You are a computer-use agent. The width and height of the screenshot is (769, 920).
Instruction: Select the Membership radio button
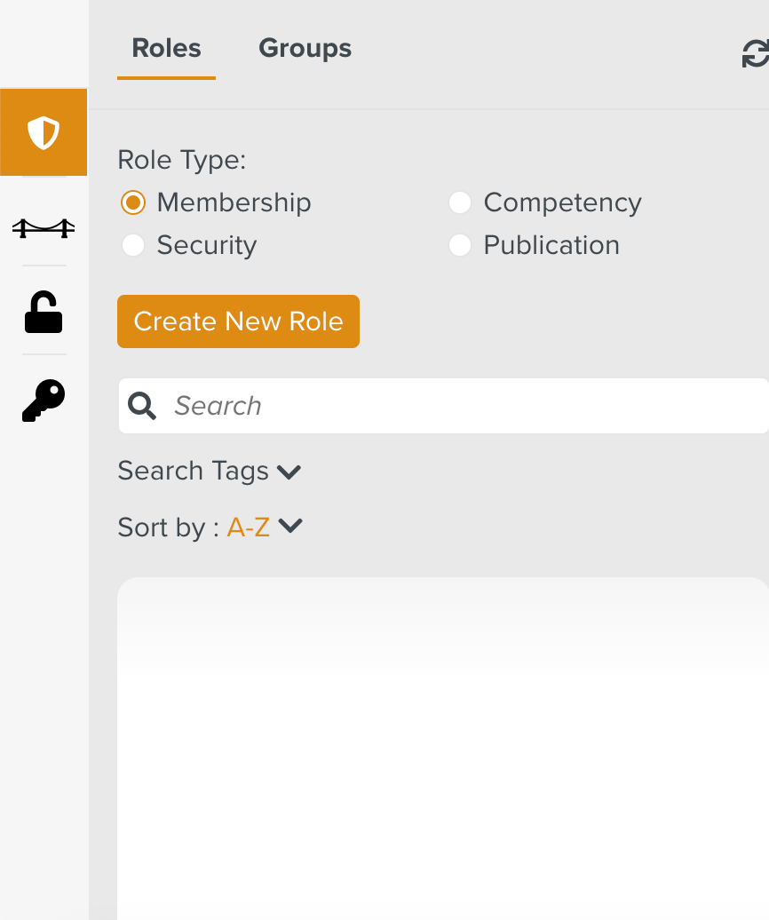tap(133, 202)
